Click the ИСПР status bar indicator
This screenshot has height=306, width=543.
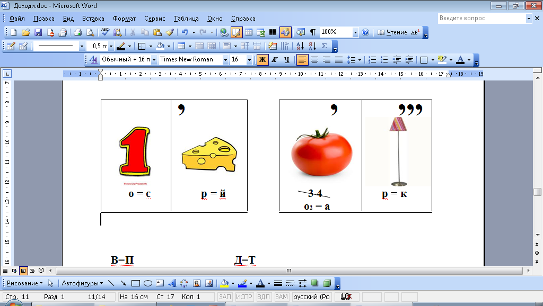[x=244, y=296]
